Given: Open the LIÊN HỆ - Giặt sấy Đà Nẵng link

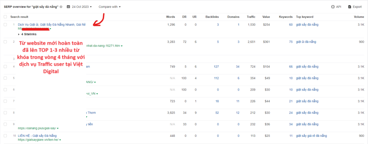Looking at the screenshot, I should tap(37, 136).
